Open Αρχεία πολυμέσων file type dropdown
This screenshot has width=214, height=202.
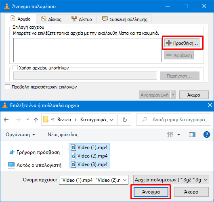click(171, 180)
